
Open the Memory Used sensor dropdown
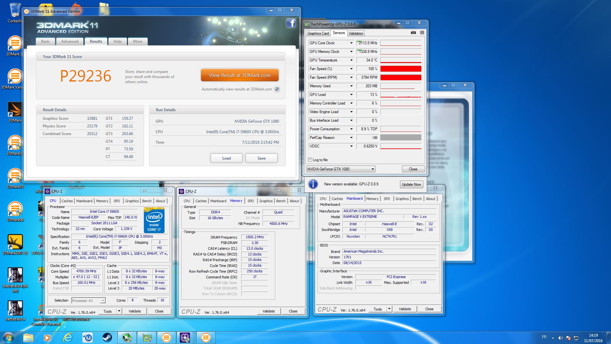coord(351,86)
